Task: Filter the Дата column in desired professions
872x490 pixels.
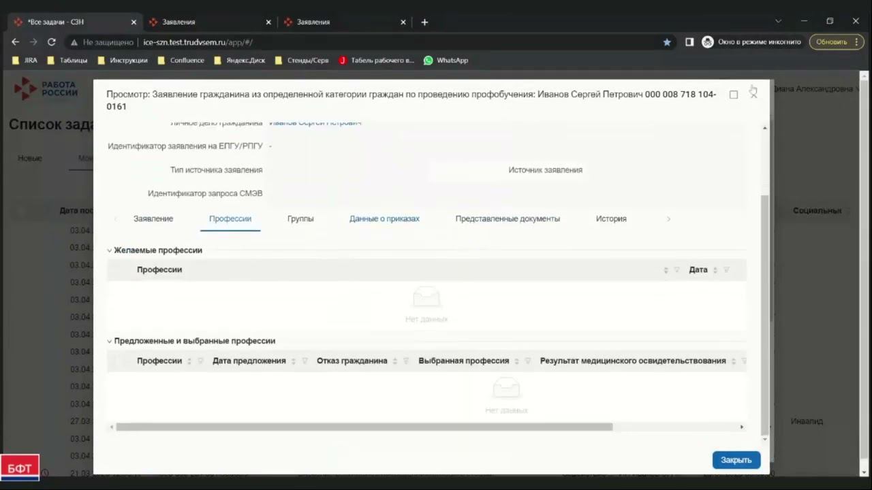Action: click(726, 270)
